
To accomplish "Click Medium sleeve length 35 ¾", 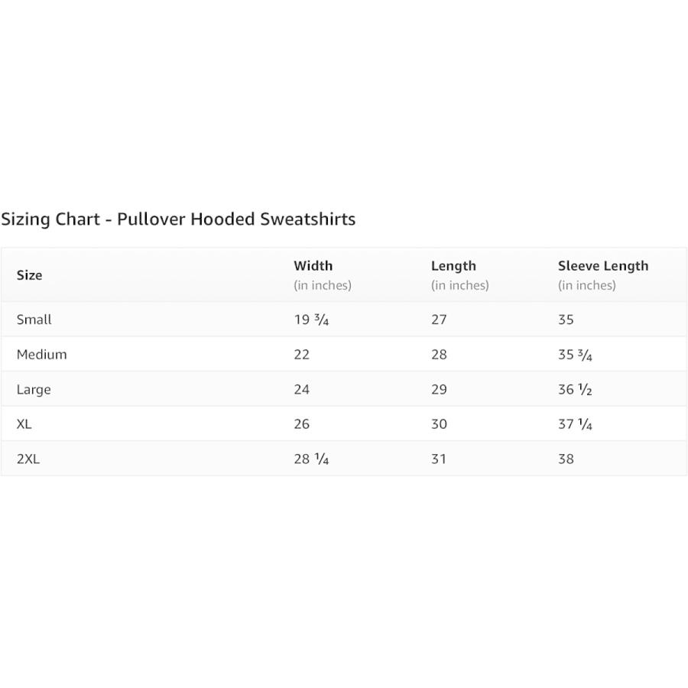I will pyautogui.click(x=575, y=355).
